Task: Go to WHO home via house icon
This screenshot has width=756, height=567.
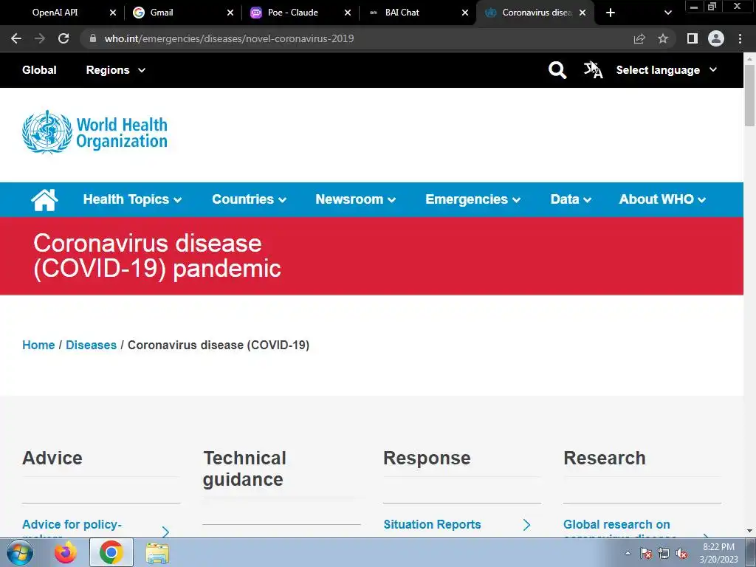Action: click(44, 199)
